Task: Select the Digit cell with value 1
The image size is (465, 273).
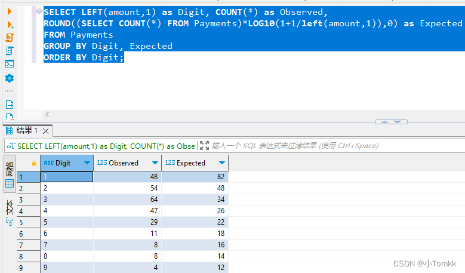Action: pos(67,177)
